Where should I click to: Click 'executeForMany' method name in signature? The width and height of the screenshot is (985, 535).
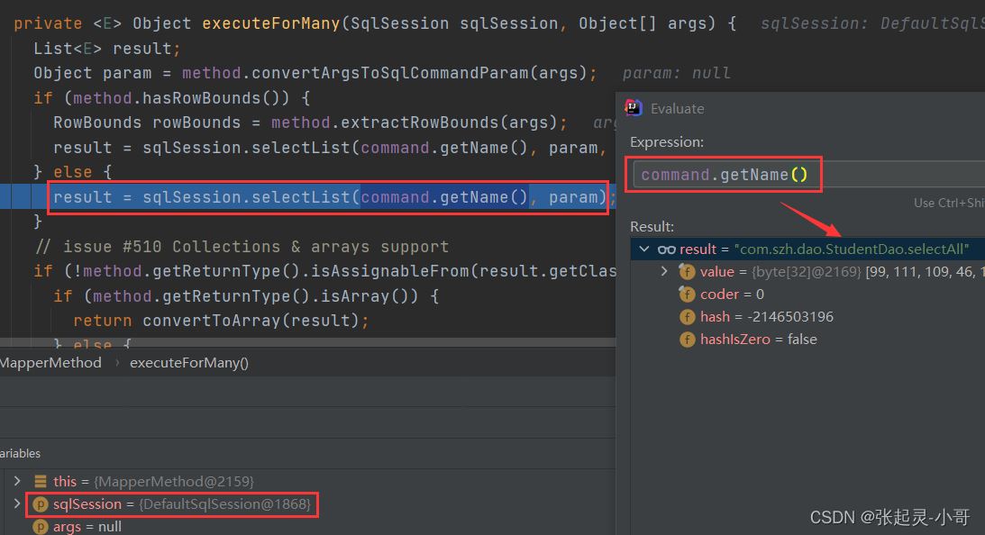pos(270,23)
